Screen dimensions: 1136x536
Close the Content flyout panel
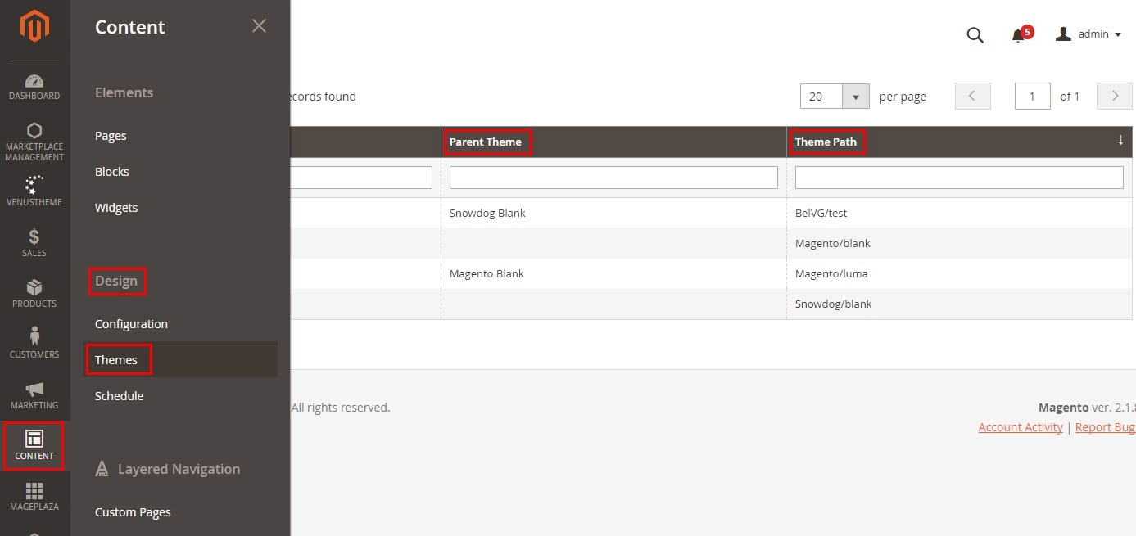(x=259, y=26)
